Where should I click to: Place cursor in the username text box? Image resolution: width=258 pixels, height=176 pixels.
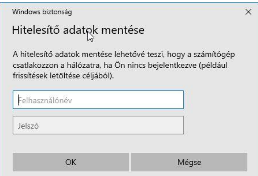pyautogui.click(x=98, y=99)
